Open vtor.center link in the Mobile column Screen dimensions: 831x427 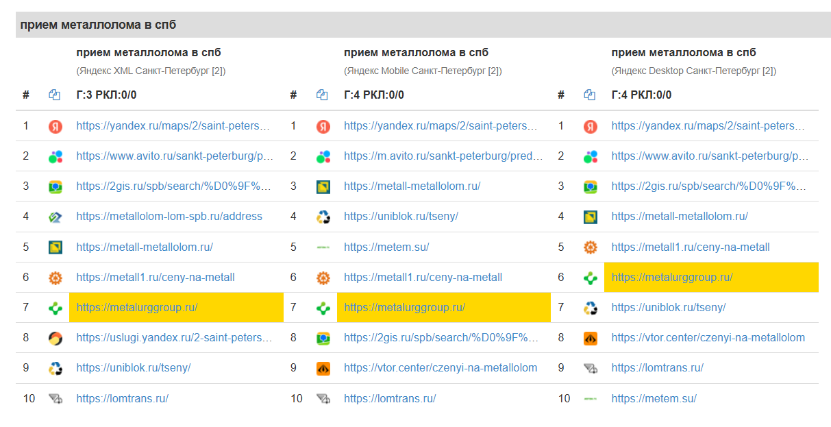pos(441,368)
